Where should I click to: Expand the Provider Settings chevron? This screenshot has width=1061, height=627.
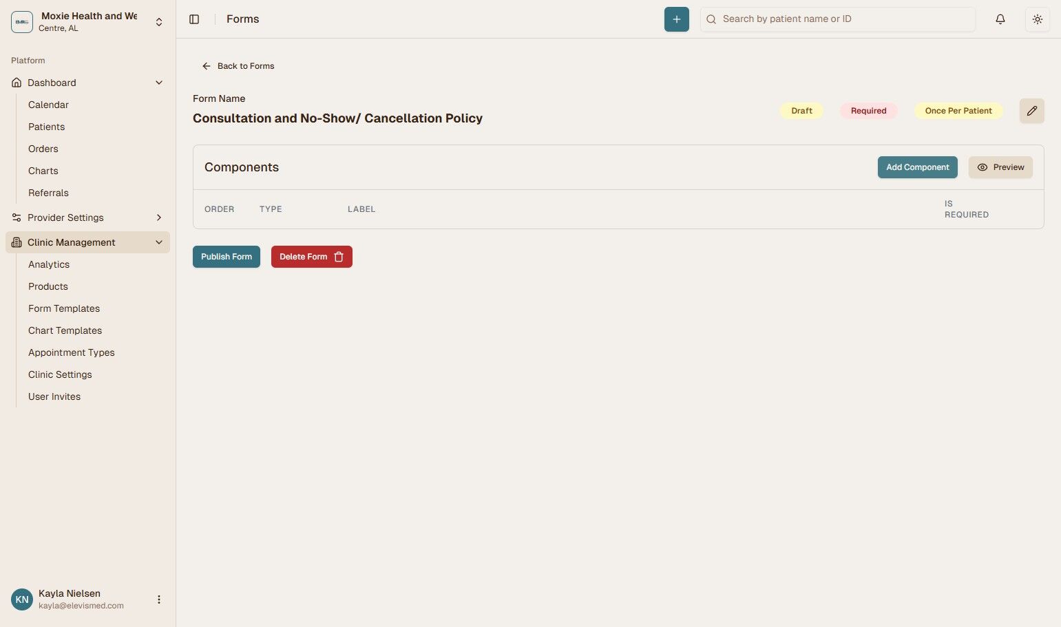(x=158, y=217)
